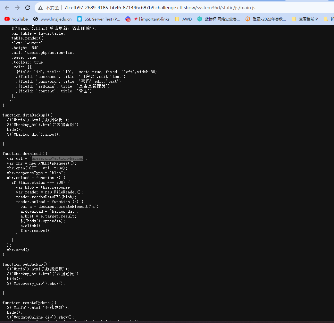Click the 'a.href = e.target.result;' line
Screen dimensions: 334x323
pyautogui.click(x=48, y=216)
